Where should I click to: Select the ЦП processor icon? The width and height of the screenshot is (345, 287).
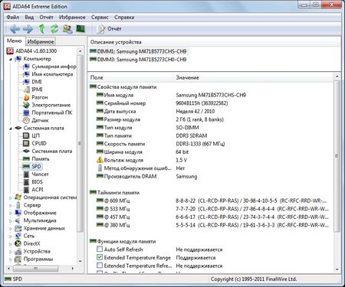pos(26,135)
